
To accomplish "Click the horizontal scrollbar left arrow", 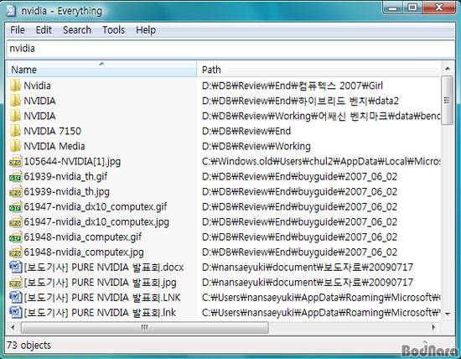I will coord(13,327).
